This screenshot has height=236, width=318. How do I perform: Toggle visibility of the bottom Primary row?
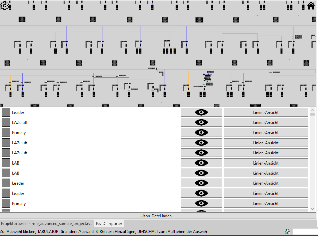201,203
